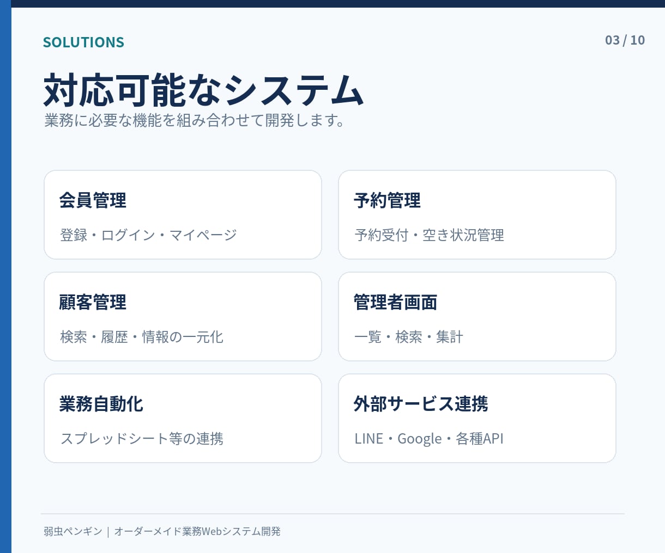Click the subtitle 業務に必要な機能を組み合わせて開発します。
Viewport: 665px width, 553px height.
[x=195, y=120]
